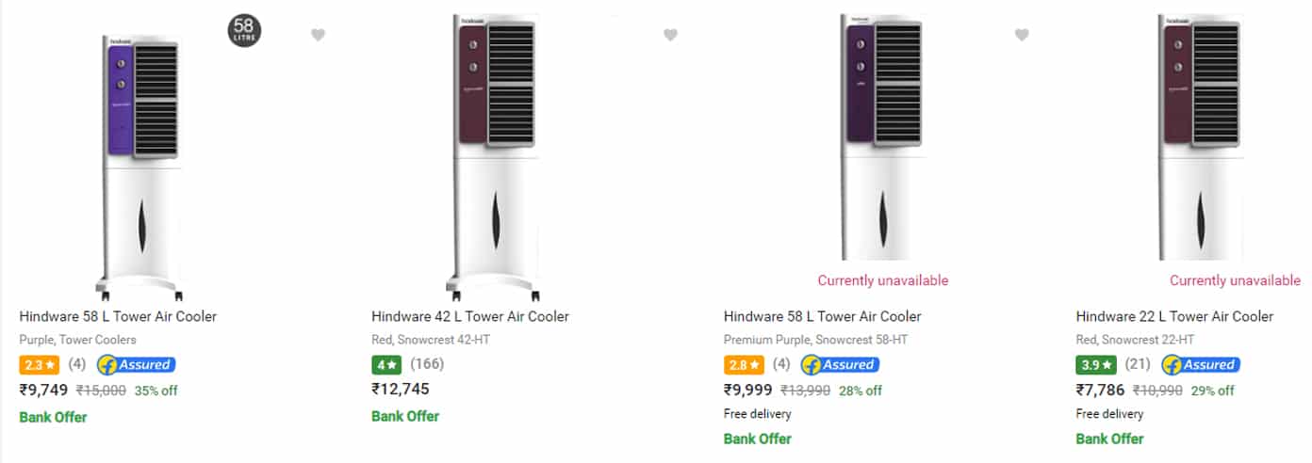Open Hindware 42 L Tower Air Cooler title
This screenshot has width=1312, height=463.
470,316
